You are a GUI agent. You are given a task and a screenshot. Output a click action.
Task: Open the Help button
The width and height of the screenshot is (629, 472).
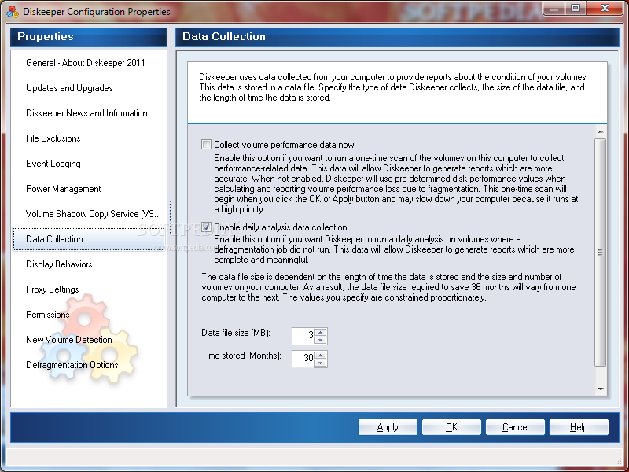pyautogui.click(x=579, y=427)
